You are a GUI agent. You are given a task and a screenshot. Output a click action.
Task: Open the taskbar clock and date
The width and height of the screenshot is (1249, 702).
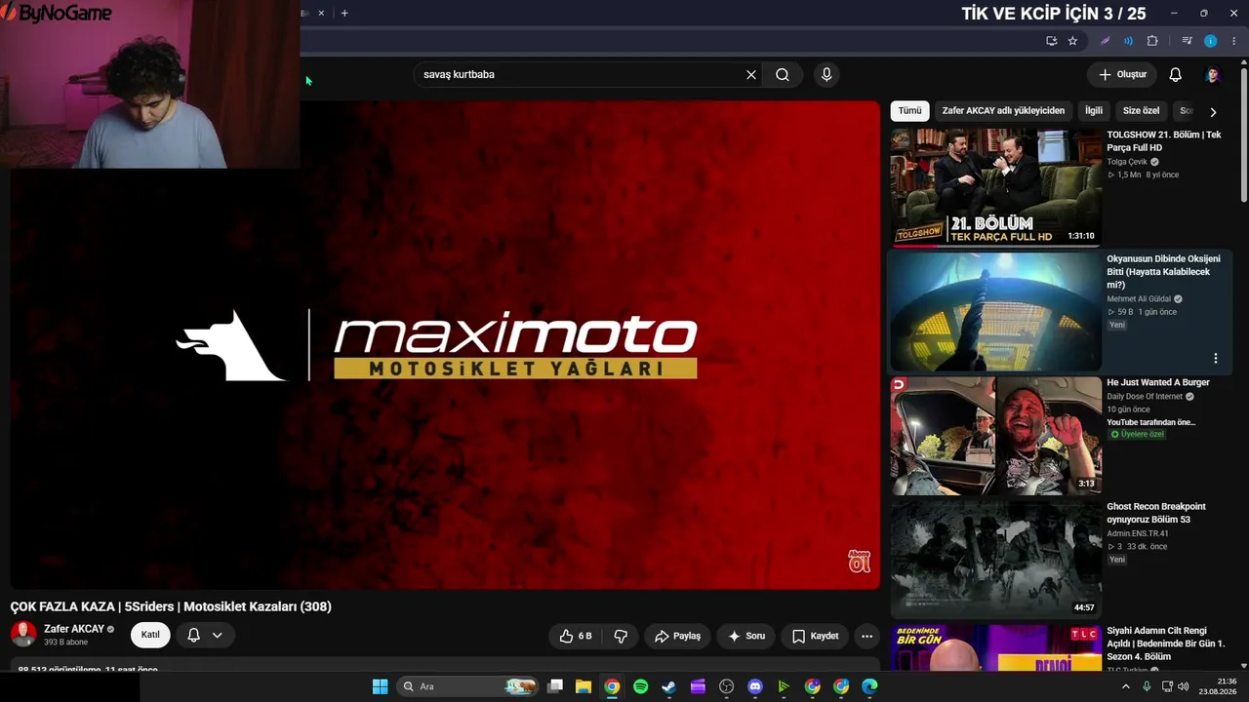[x=1218, y=686]
